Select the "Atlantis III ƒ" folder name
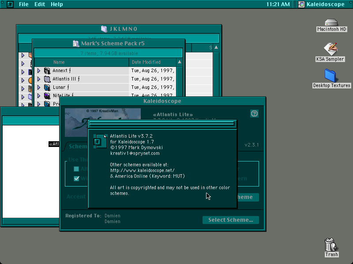The image size is (353, 264). point(66,79)
